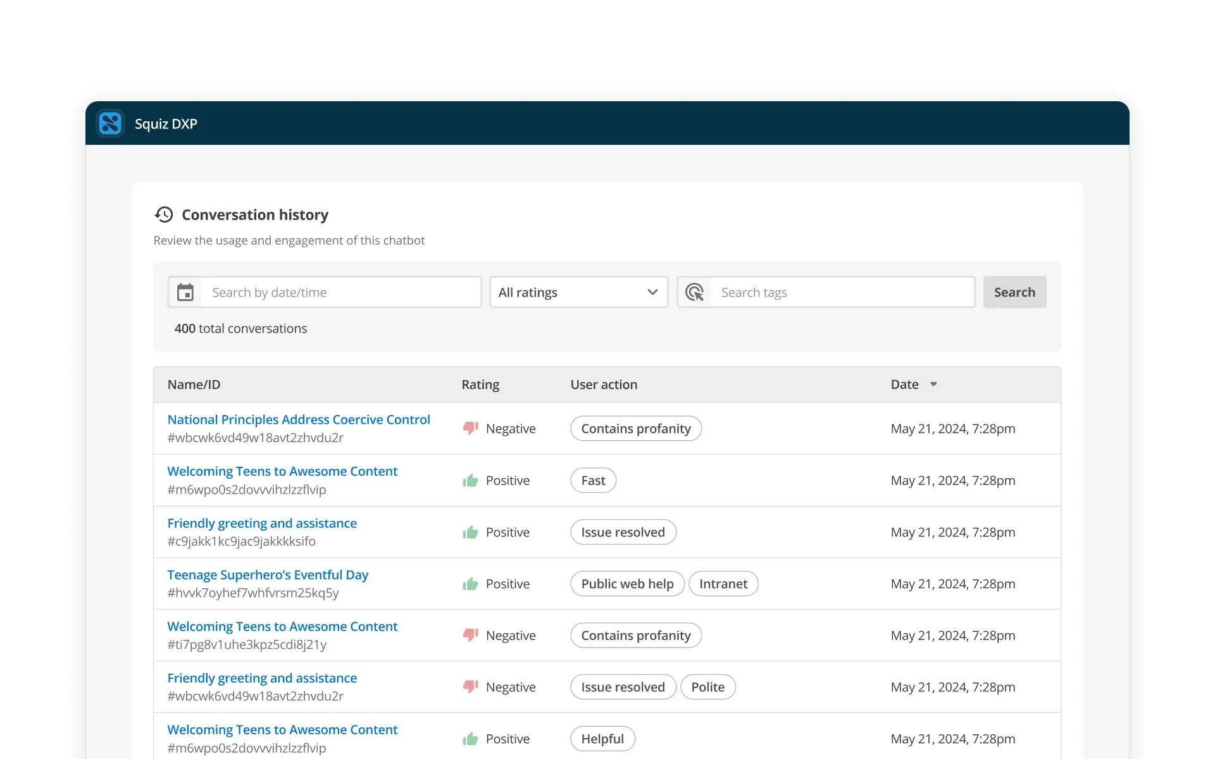The image size is (1215, 759).
Task: Click Positive rating label in Teenage Superhero's row
Action: pos(508,584)
